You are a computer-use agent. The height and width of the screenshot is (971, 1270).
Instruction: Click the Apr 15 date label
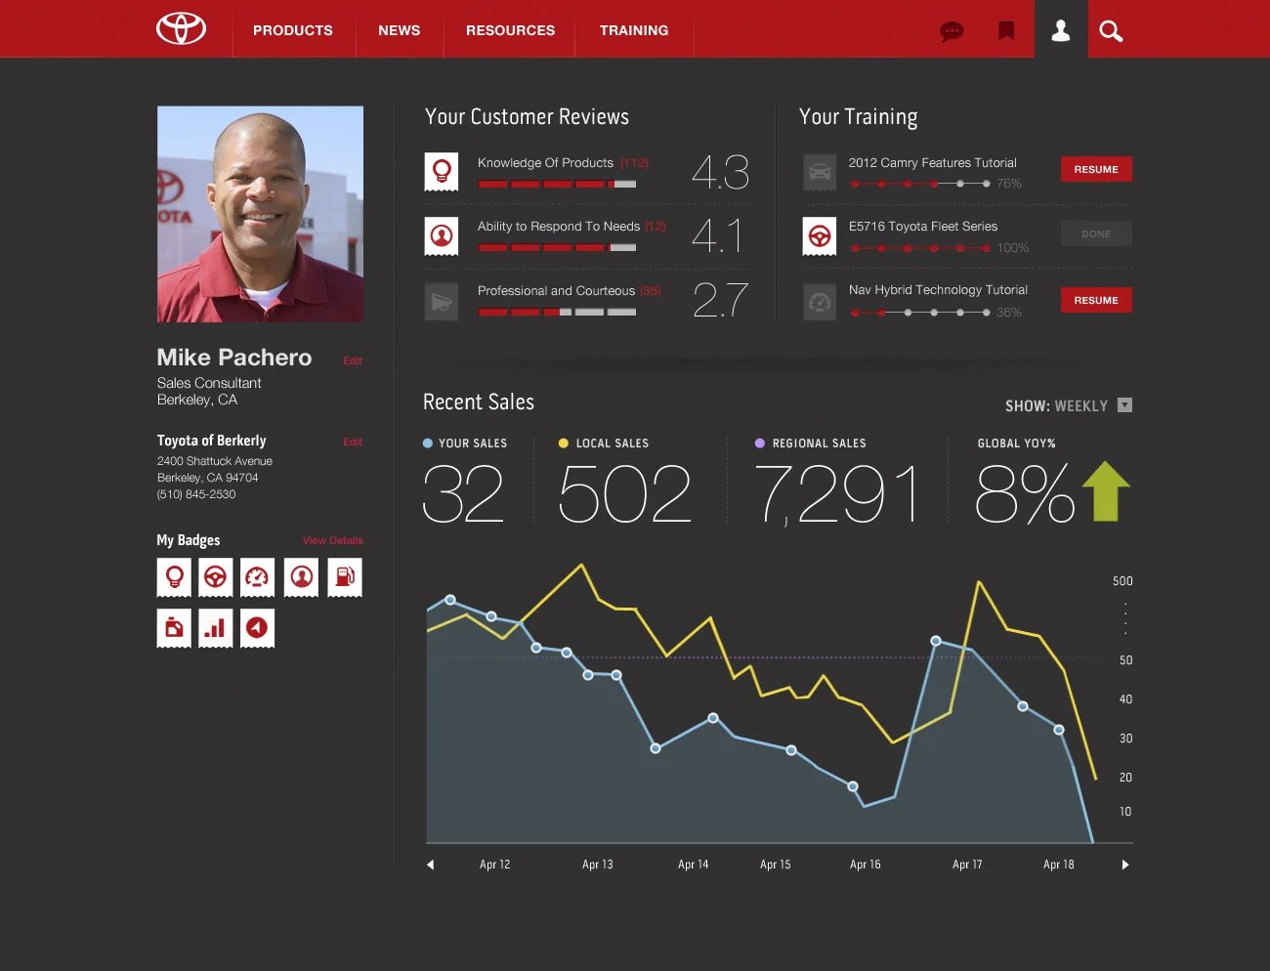(776, 865)
